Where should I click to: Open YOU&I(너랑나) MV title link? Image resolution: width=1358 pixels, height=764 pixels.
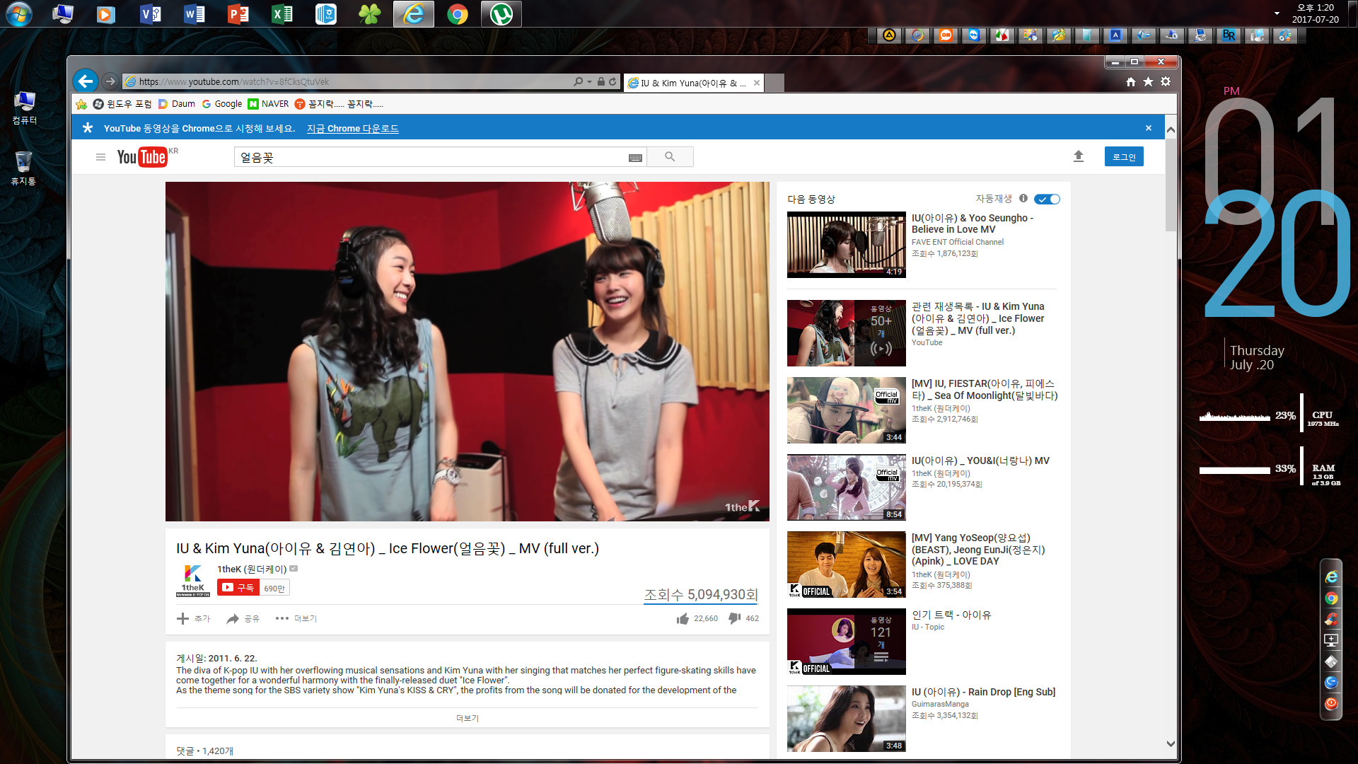coord(980,461)
